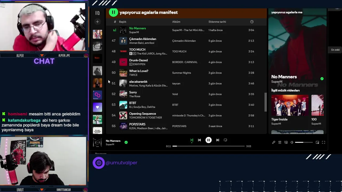The height and width of the screenshot is (192, 342).
Task: Click the playlist vertical scrollbar
Action: 266,102
